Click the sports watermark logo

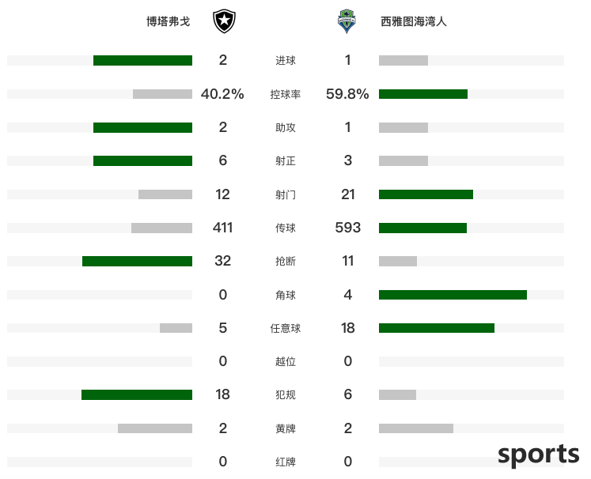pyautogui.click(x=538, y=455)
